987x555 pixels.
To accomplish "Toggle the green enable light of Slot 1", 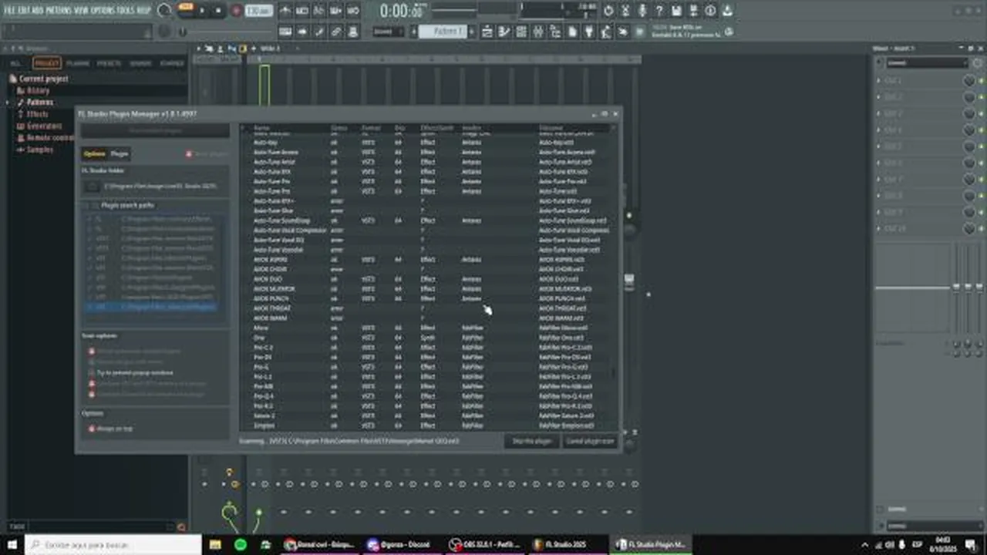I will tap(981, 81).
